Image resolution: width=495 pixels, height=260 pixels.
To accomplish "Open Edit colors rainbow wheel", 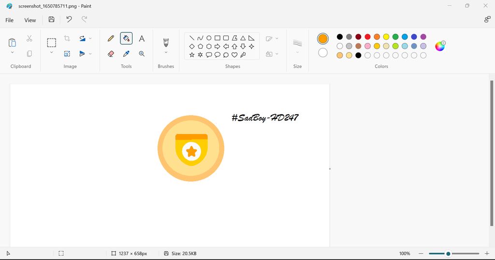I will 440,46.
